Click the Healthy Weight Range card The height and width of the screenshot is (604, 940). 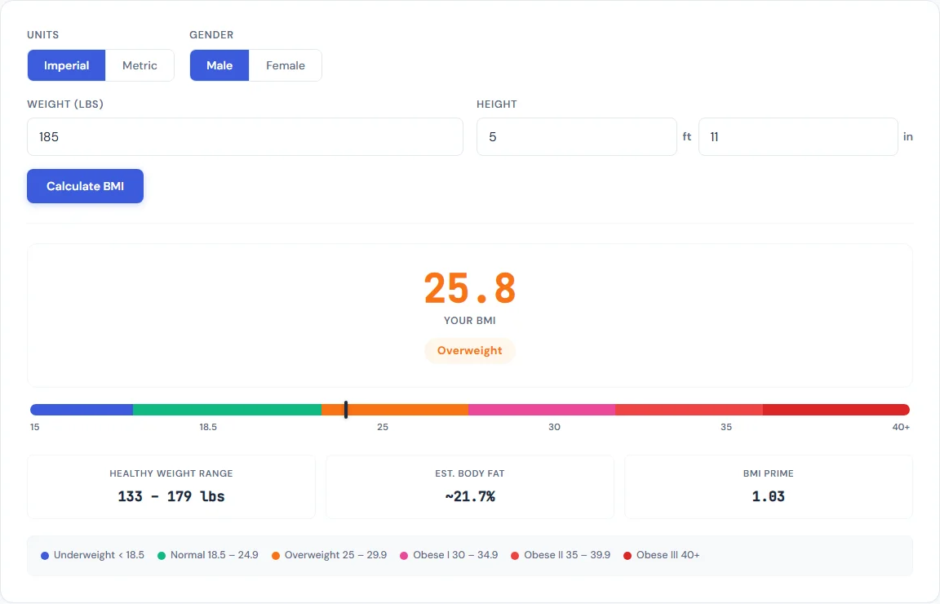pos(171,486)
